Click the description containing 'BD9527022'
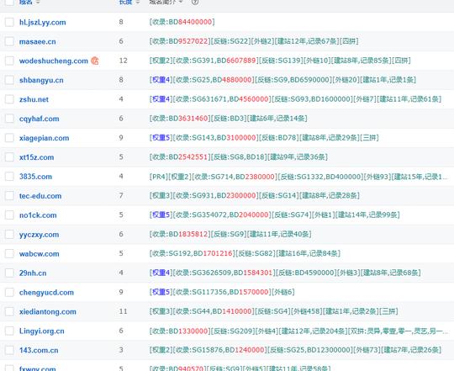This screenshot has width=454, height=371. [254, 41]
